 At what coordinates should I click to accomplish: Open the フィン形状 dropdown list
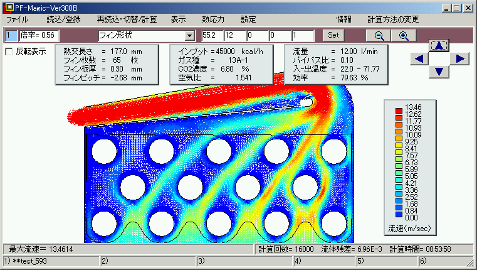pyautogui.click(x=189, y=36)
